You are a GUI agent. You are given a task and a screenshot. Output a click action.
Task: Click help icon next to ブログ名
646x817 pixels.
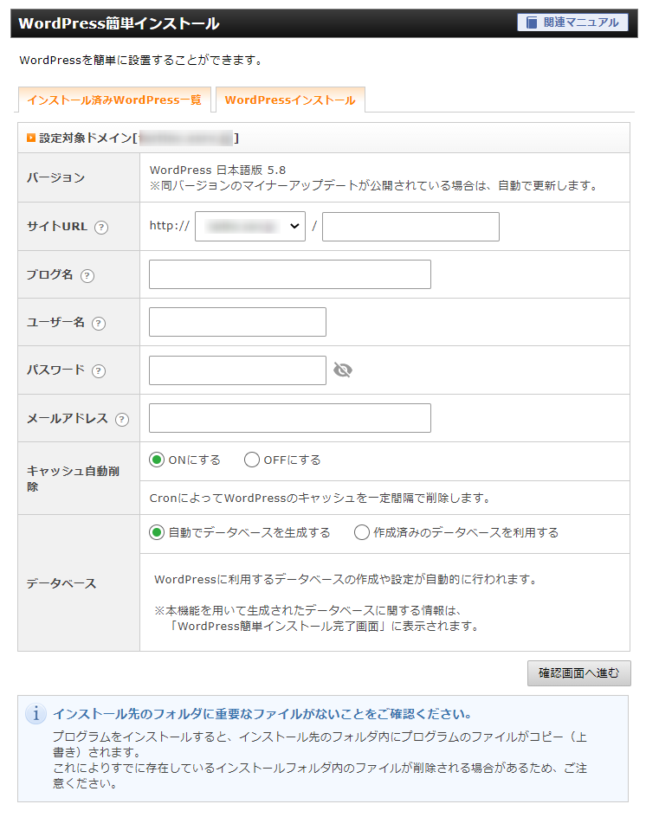tap(87, 275)
